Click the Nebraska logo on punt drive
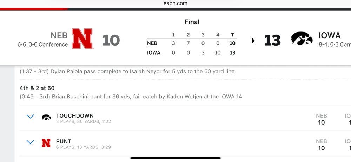Image resolution: width=351 pixels, height=162 pixels. (x=46, y=143)
